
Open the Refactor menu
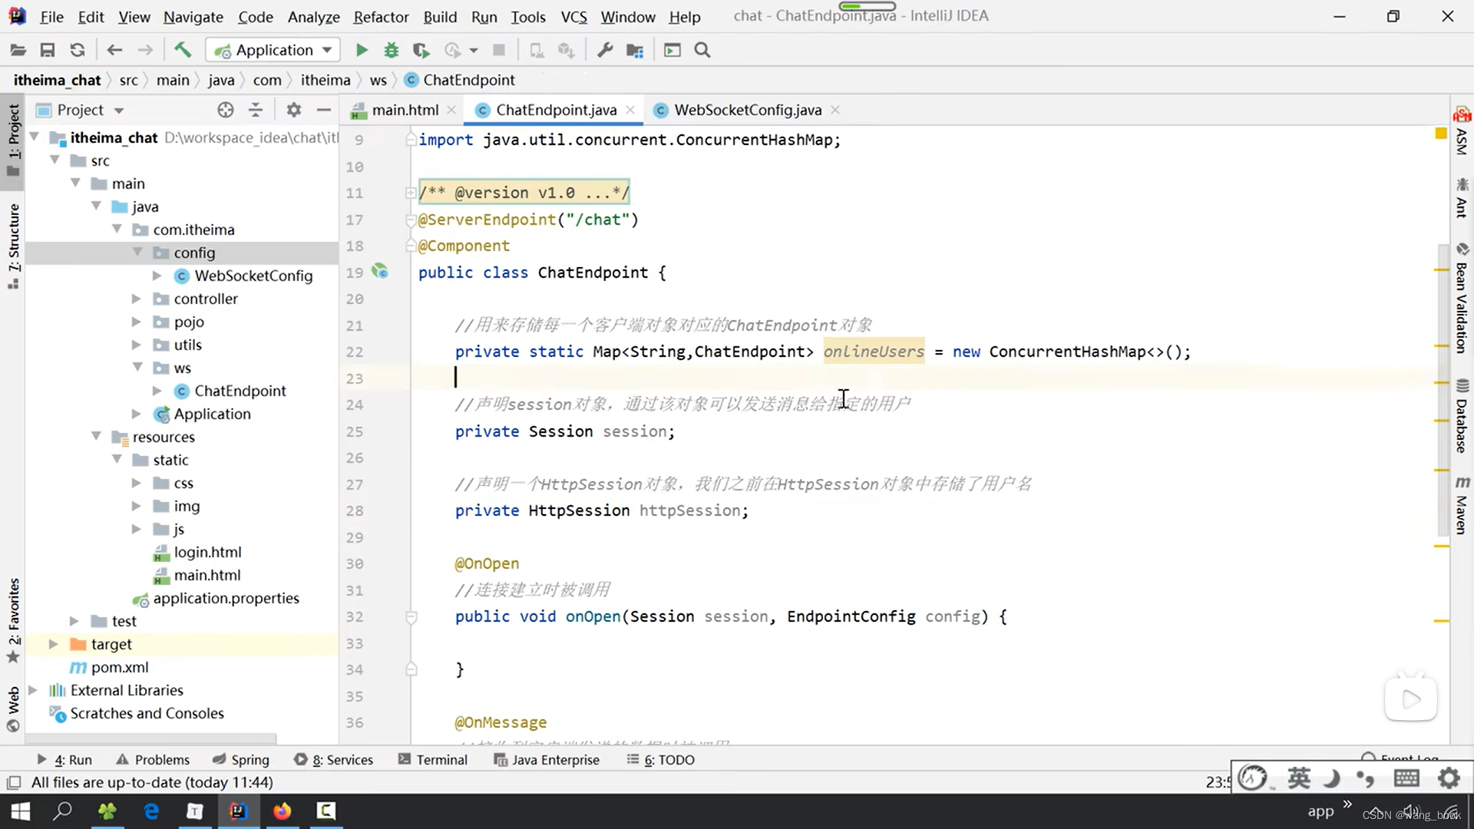click(380, 17)
